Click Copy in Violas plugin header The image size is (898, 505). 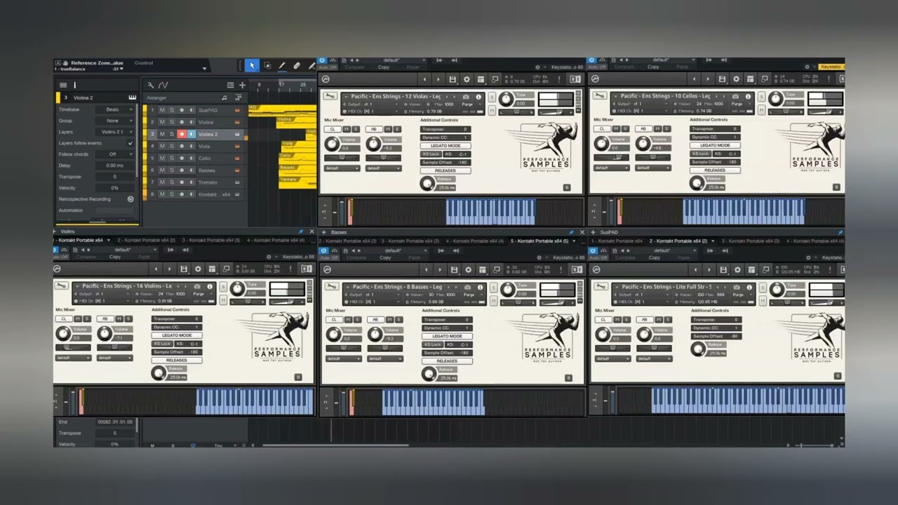click(384, 67)
